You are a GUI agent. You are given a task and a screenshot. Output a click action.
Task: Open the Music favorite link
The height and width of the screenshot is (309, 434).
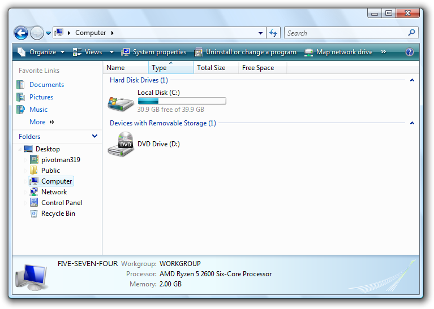coord(38,110)
